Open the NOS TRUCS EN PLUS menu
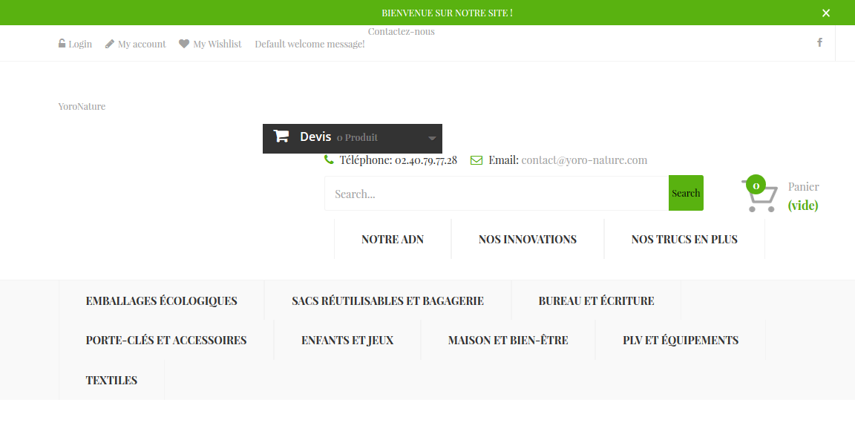 (x=684, y=239)
